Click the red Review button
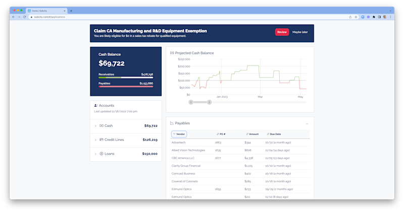Viewport: 404px width, 212px height. (x=282, y=32)
